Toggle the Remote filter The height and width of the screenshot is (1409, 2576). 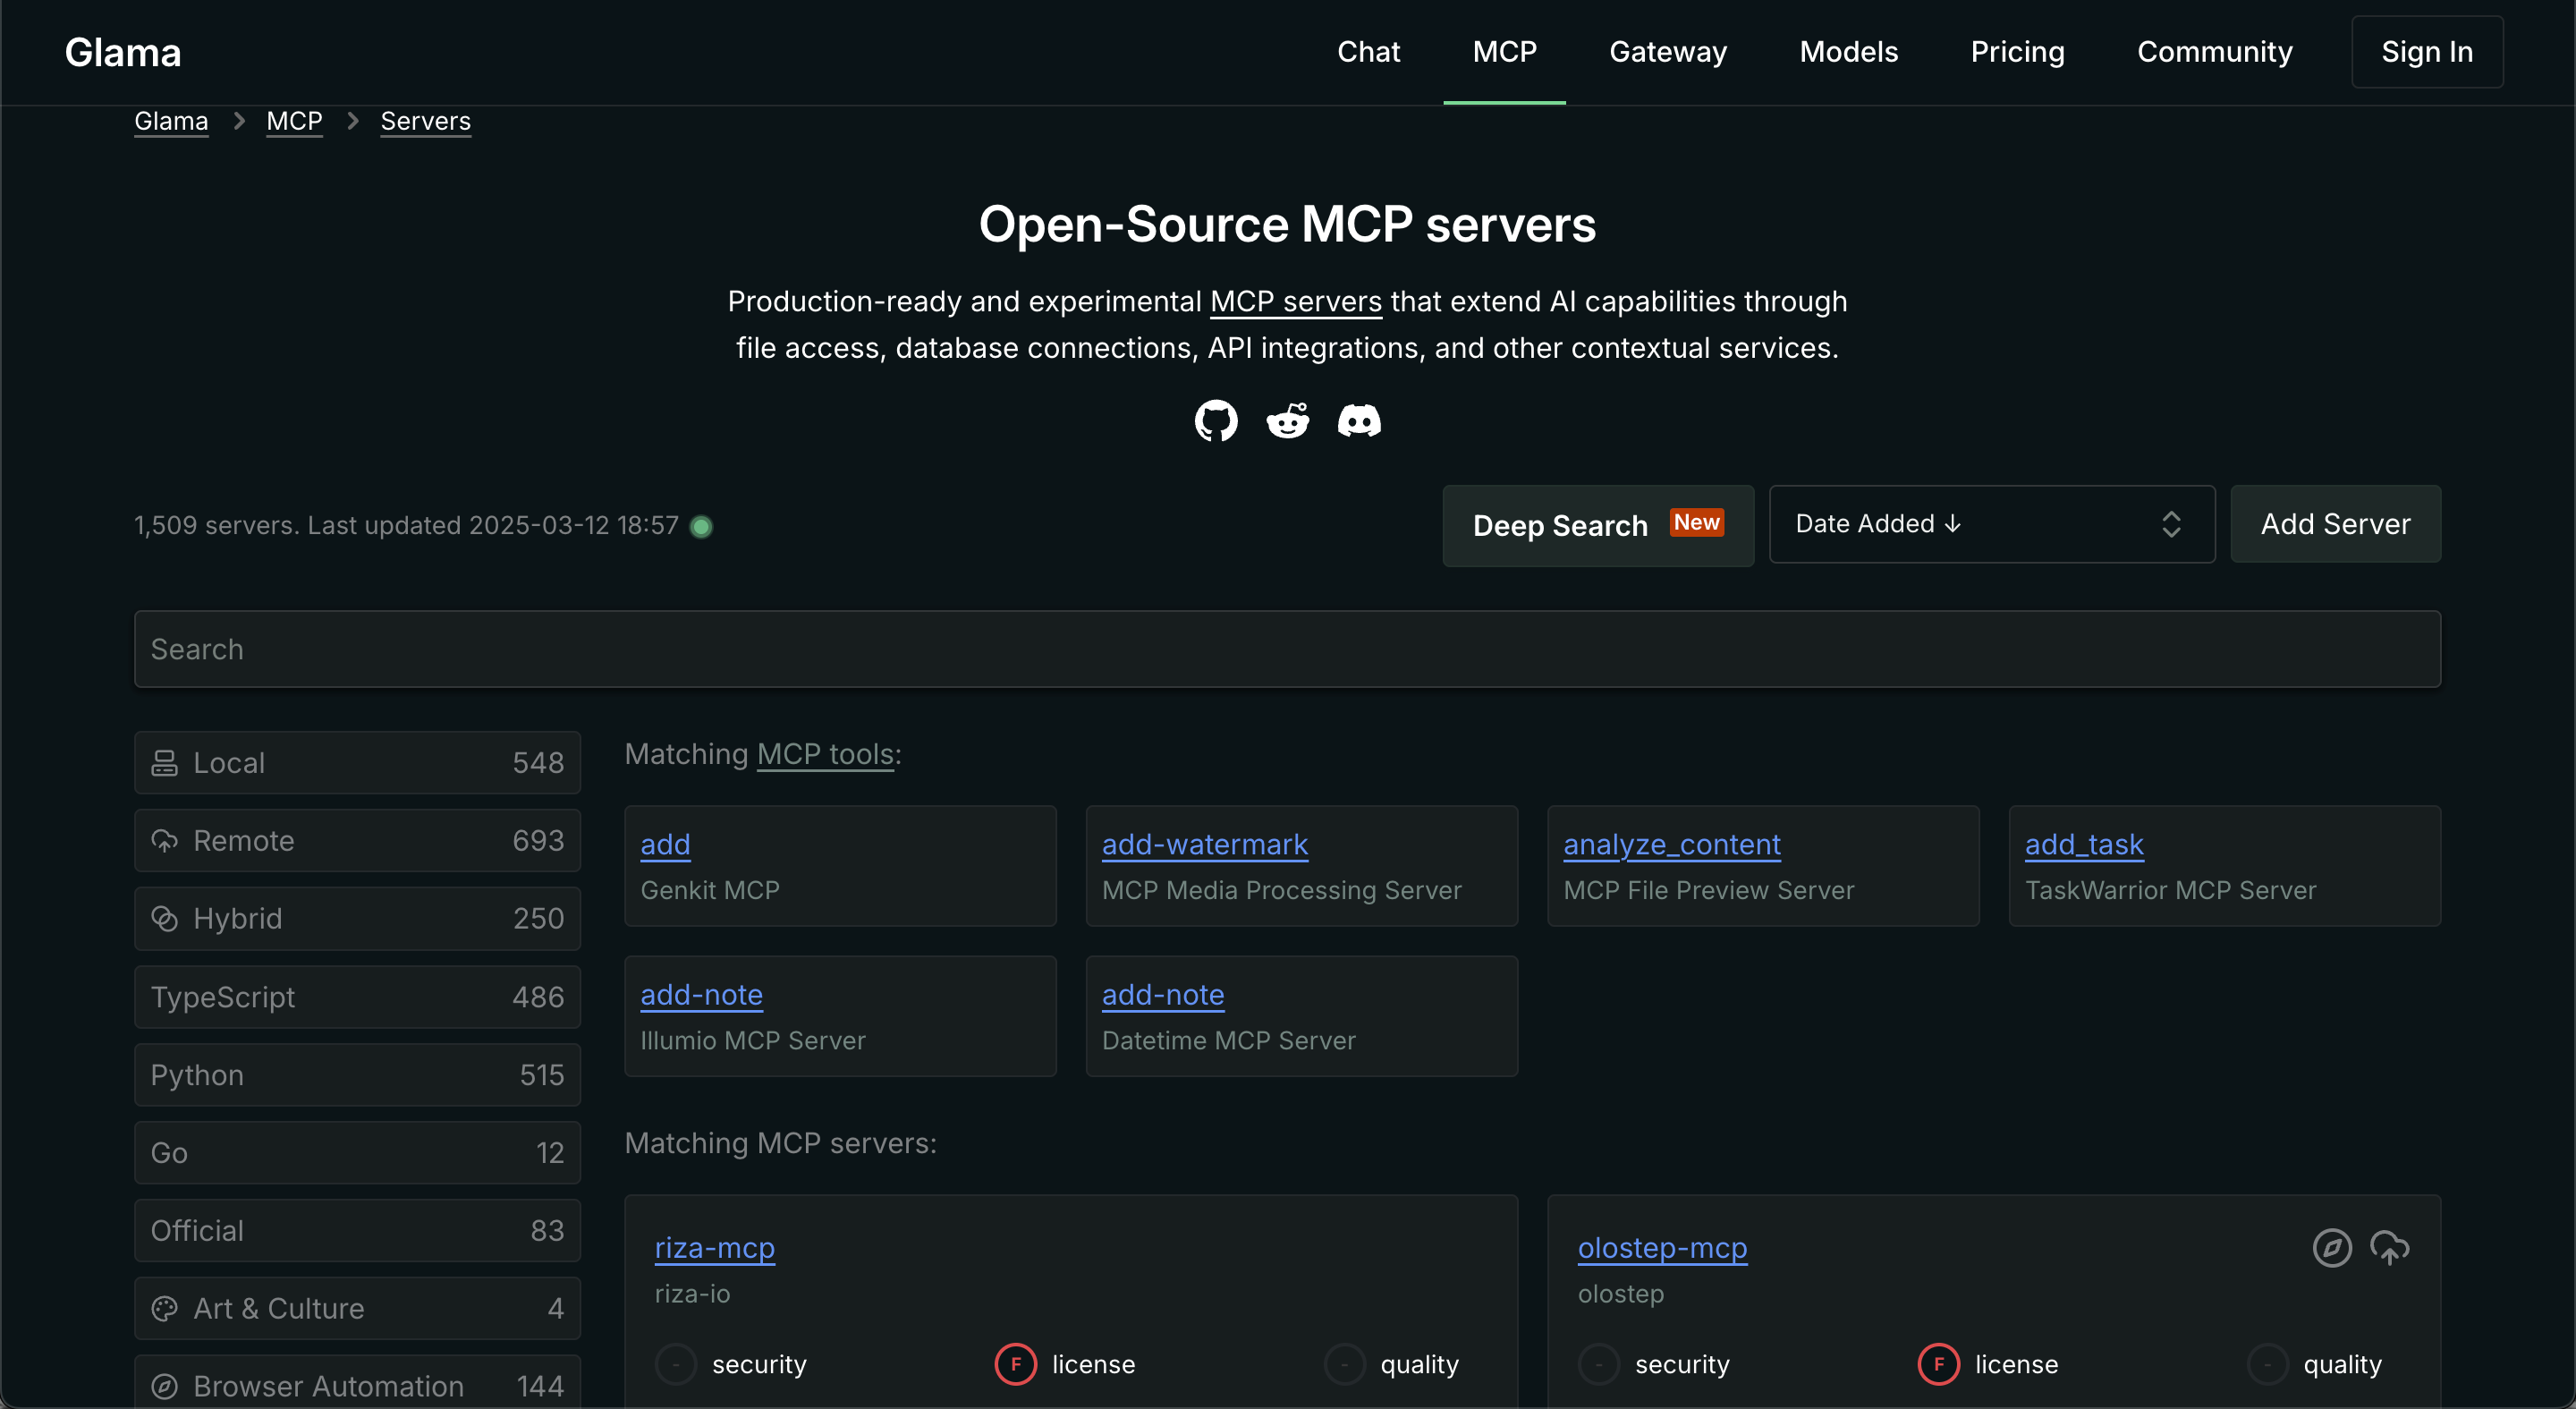(357, 841)
